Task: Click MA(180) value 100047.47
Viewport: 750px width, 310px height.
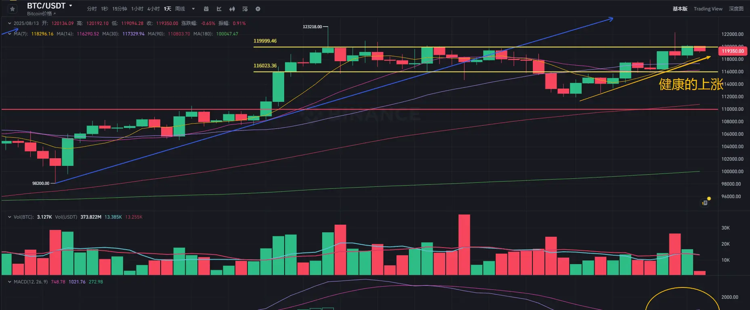Action: tap(227, 34)
